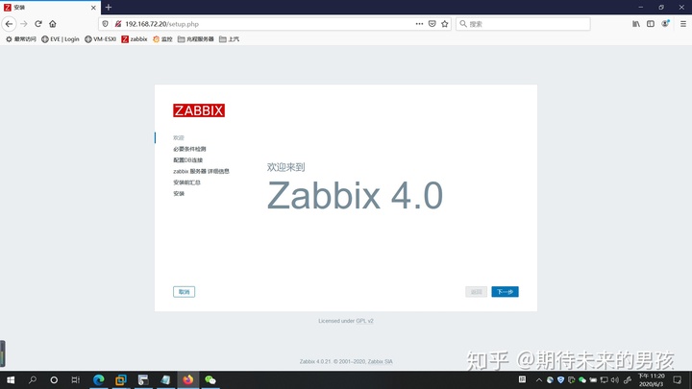Select the 必要条件检测 setup step
This screenshot has height=389, width=692.
pyautogui.click(x=189, y=149)
